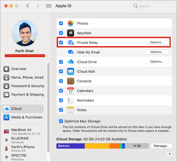
Task: Open iCloud Drive Options
Action: click(x=157, y=62)
